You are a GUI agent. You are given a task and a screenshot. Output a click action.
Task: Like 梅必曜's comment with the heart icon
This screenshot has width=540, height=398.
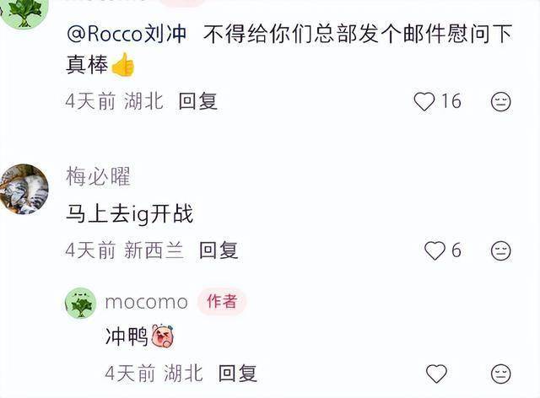coord(435,250)
